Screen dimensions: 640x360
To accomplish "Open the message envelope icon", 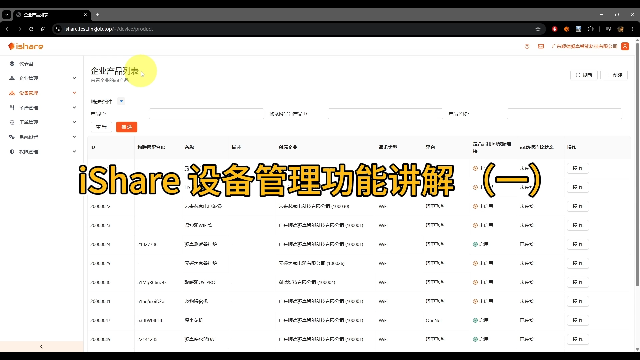I will pyautogui.click(x=541, y=46).
